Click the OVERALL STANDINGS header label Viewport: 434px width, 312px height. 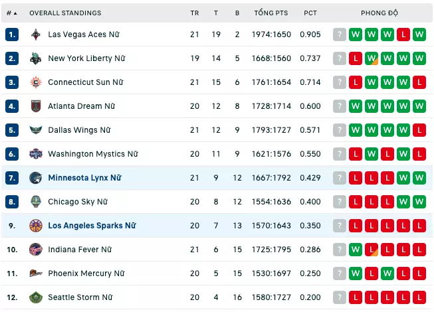coord(65,13)
